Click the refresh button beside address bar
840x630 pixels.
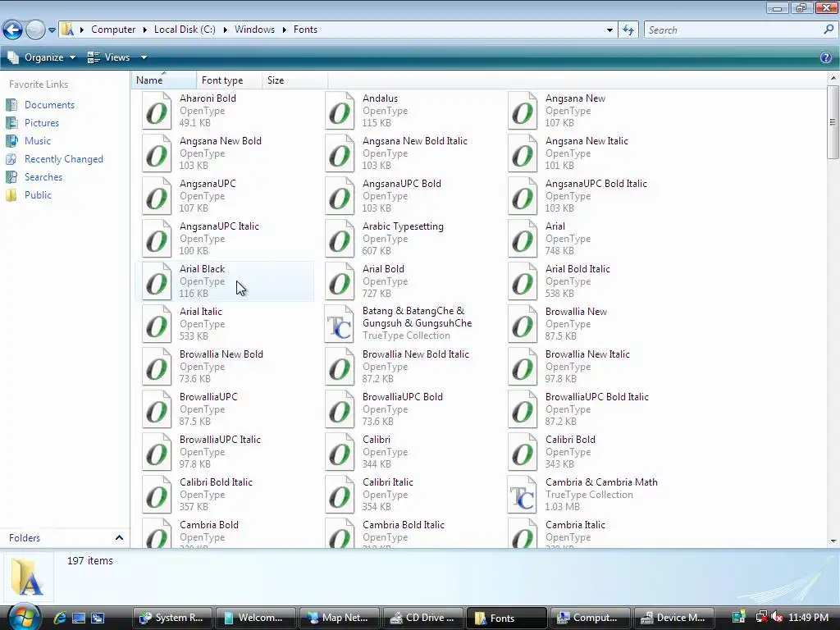click(x=628, y=30)
